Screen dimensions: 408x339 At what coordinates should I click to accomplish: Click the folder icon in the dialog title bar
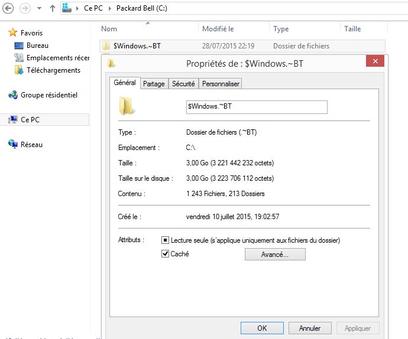(111, 63)
